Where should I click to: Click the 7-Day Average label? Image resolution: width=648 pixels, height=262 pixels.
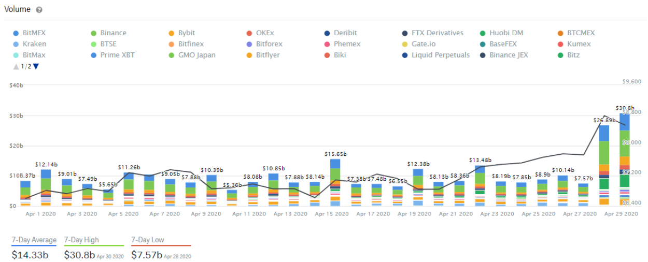[34, 240]
